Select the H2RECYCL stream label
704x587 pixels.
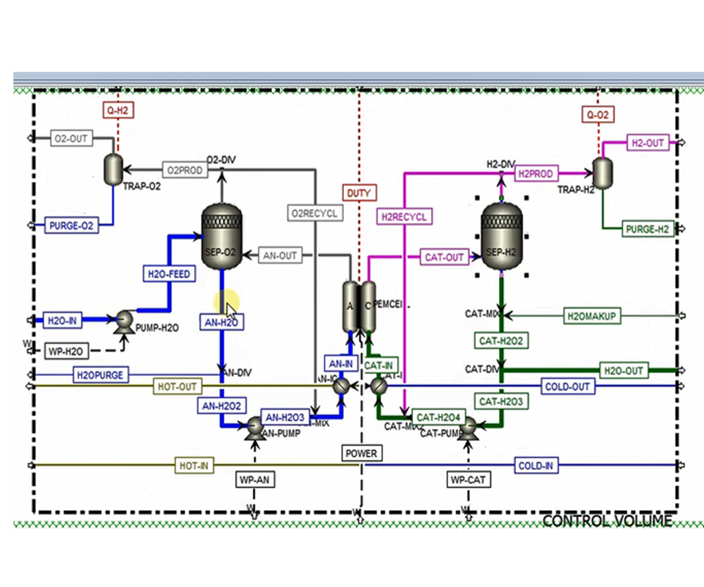coord(404,217)
